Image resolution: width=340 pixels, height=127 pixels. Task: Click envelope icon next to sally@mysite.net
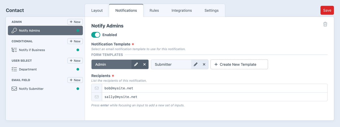click(x=97, y=97)
